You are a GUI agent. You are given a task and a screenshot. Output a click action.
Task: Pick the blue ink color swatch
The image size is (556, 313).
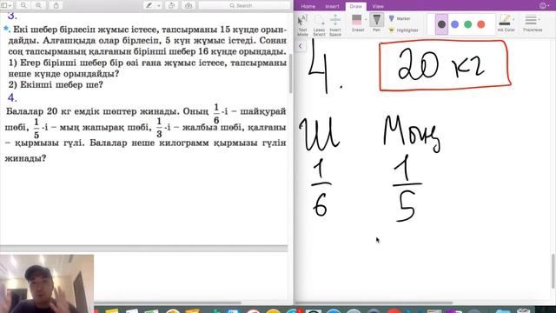(x=454, y=24)
